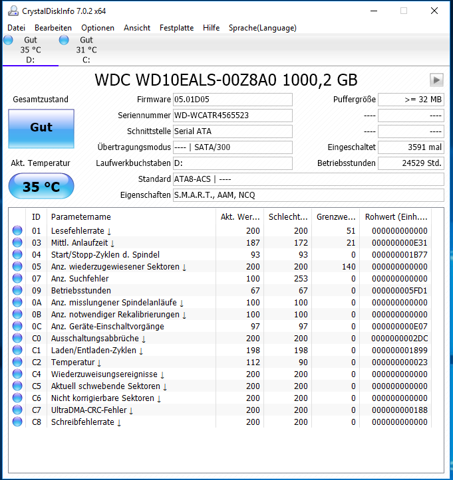Click the Gesamtzustand label
453x480 pixels.
click(x=41, y=100)
